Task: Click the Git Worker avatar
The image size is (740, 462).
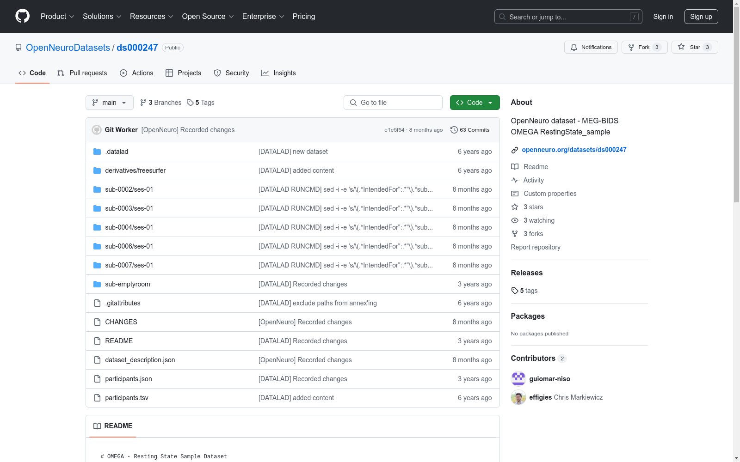Action: point(97,130)
